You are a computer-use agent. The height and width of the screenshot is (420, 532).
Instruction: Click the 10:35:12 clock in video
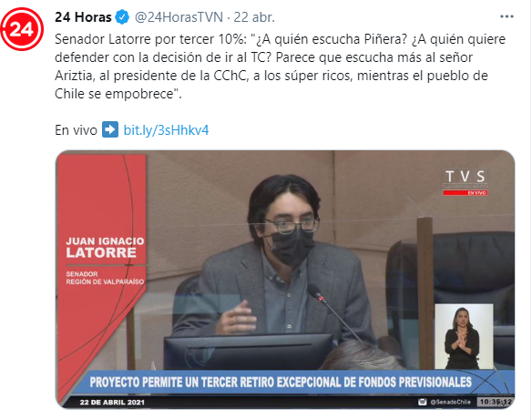click(x=496, y=402)
